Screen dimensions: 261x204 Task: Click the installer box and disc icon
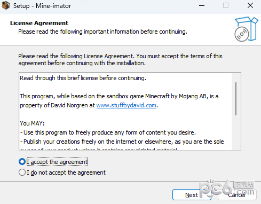(x=246, y=29)
